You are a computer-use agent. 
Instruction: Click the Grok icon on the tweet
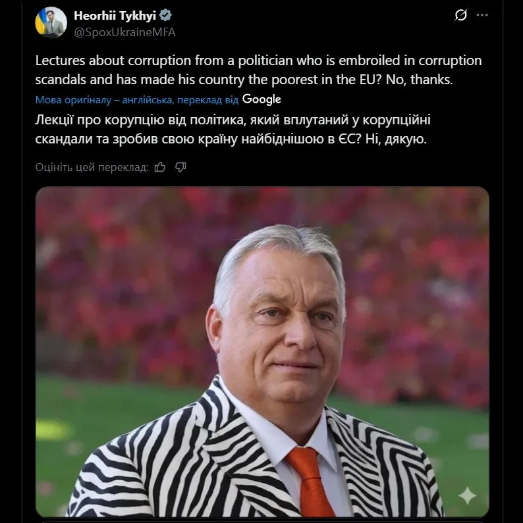coord(461,16)
